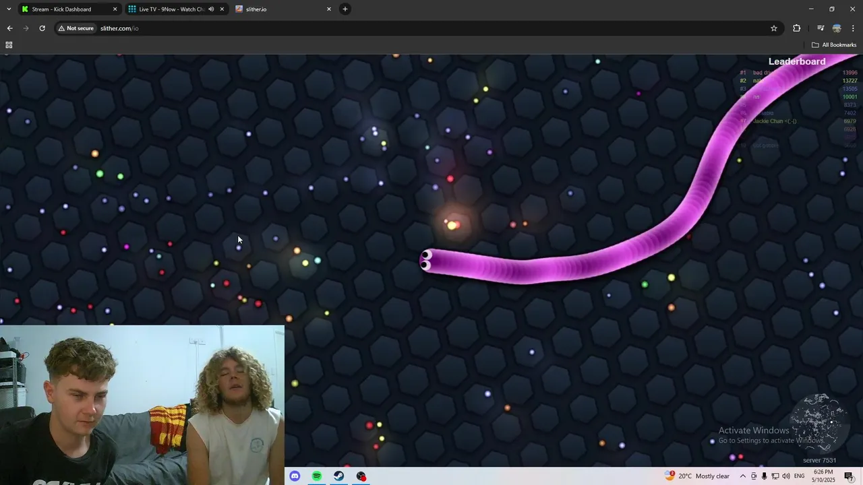The image size is (863, 485).
Task: Reload the slither.io page
Action: [42, 28]
